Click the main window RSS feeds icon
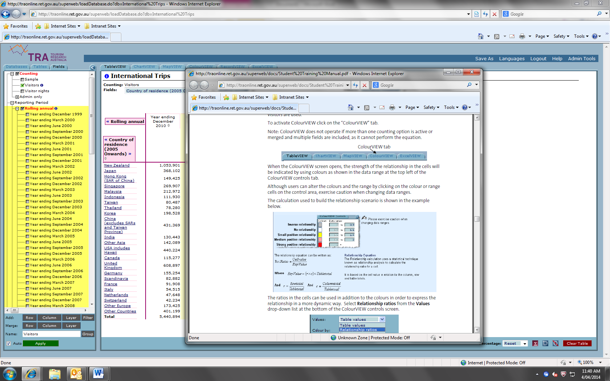 [497, 36]
